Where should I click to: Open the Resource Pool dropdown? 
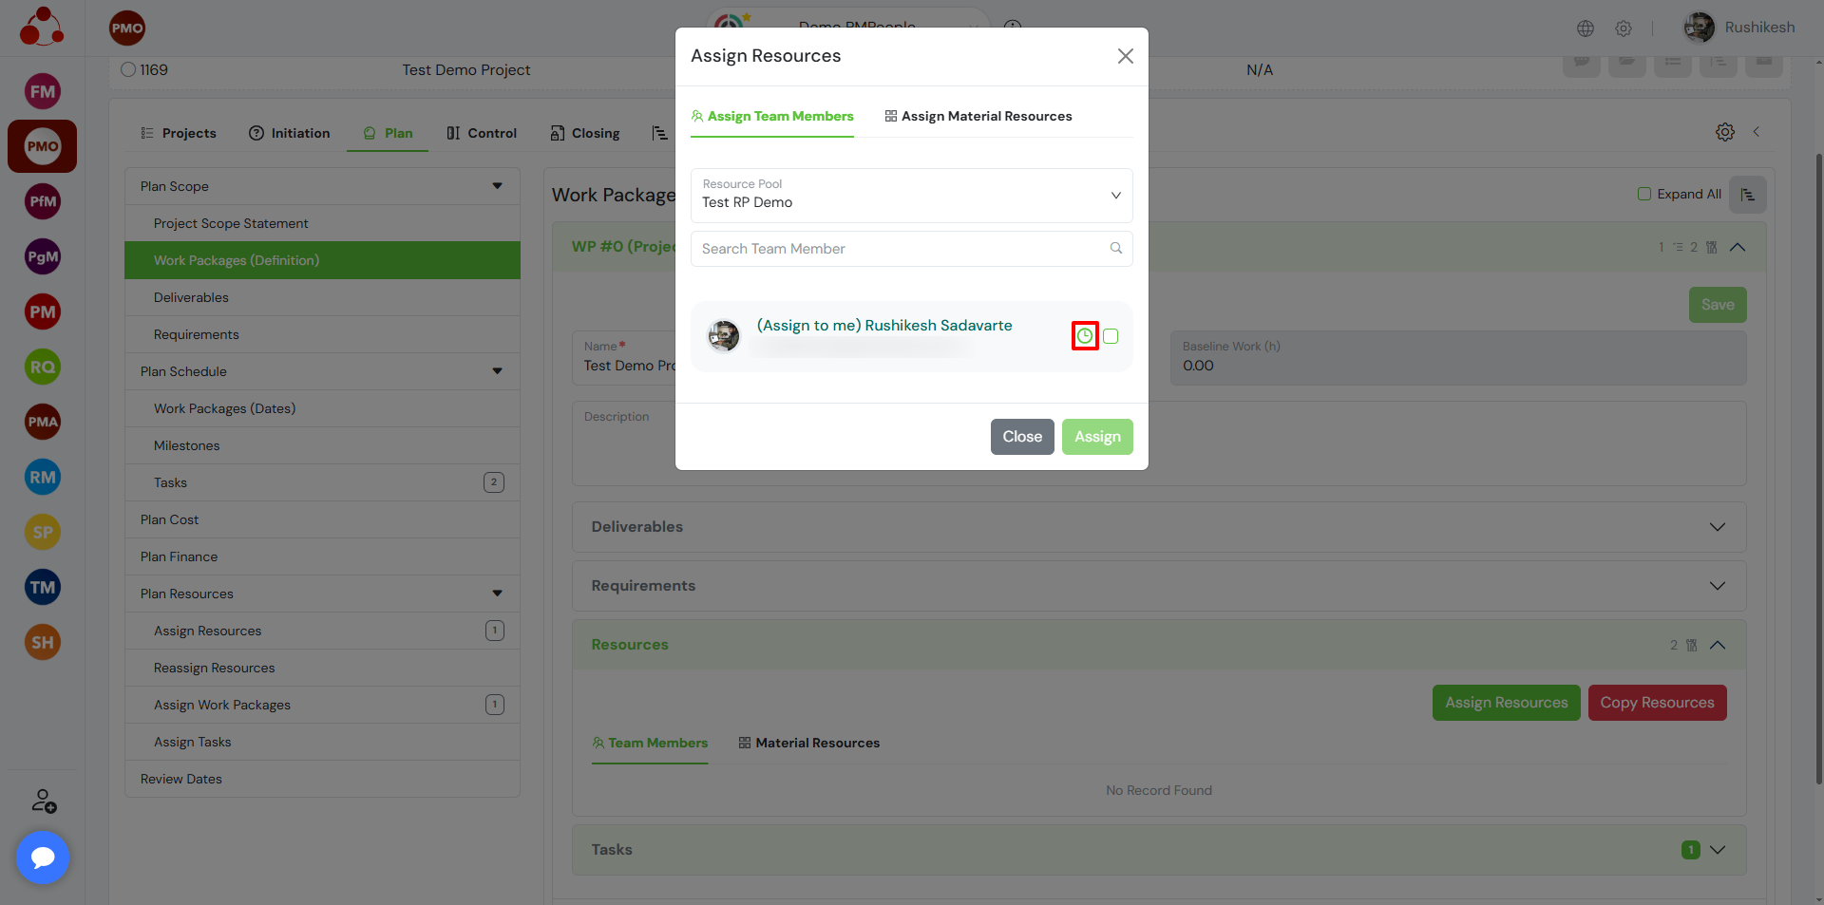click(911, 195)
